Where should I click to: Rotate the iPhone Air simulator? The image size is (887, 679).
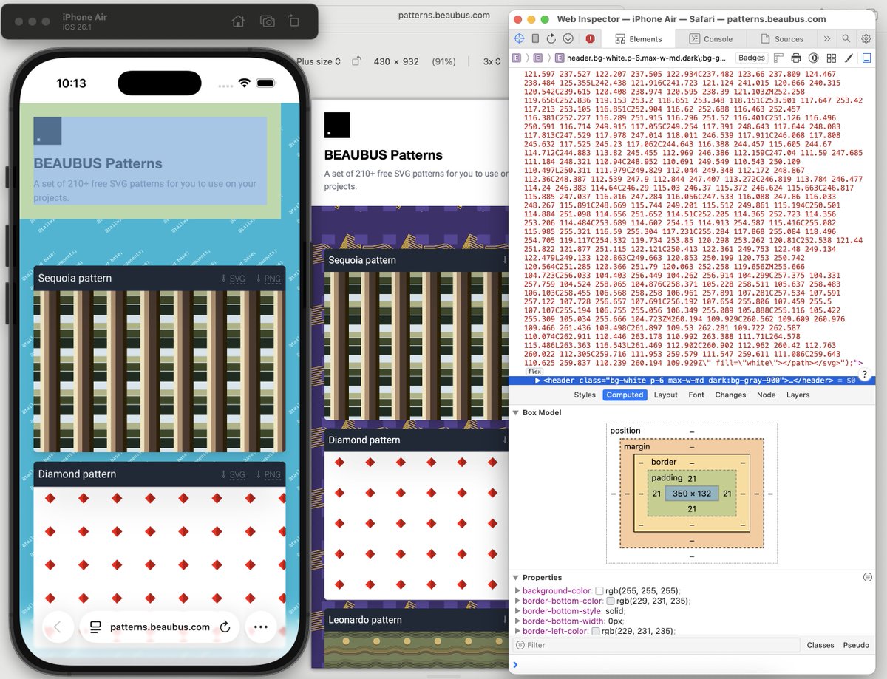293,21
